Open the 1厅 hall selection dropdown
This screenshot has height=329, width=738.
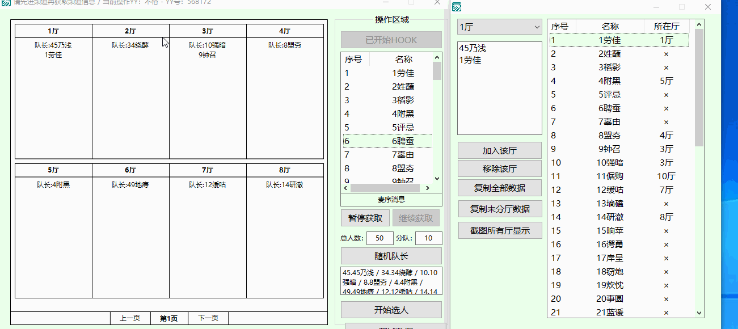pos(500,27)
